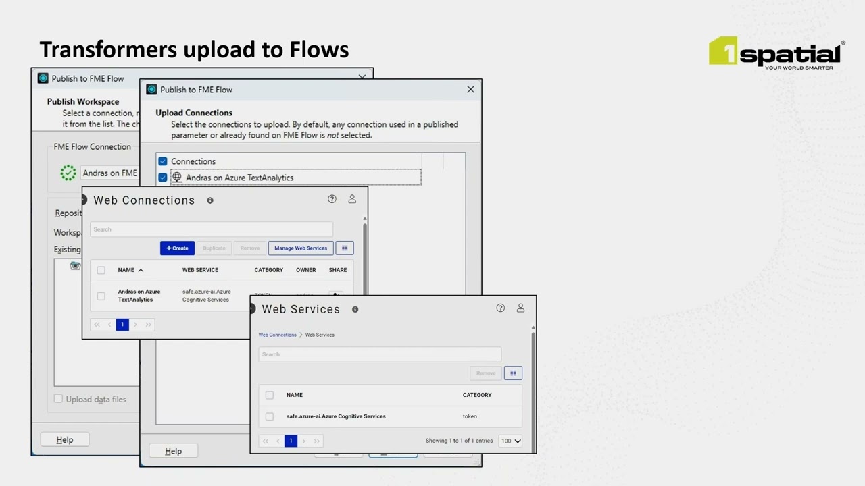Viewport: 865px width, 486px height.
Task: Click the FME icon in Publish Workspace title bar
Action: [43, 78]
